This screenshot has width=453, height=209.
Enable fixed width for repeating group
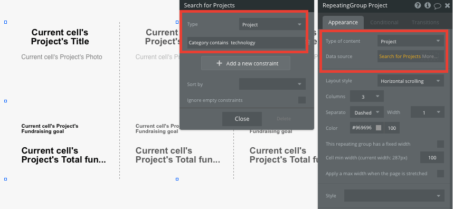tap(440, 144)
